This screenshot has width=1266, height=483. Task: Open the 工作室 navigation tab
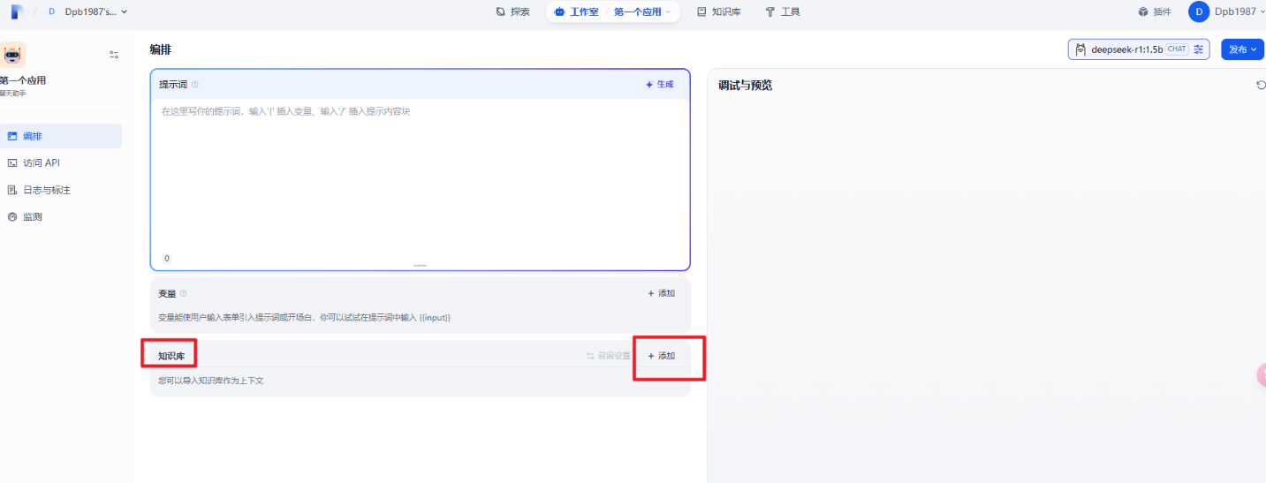576,11
